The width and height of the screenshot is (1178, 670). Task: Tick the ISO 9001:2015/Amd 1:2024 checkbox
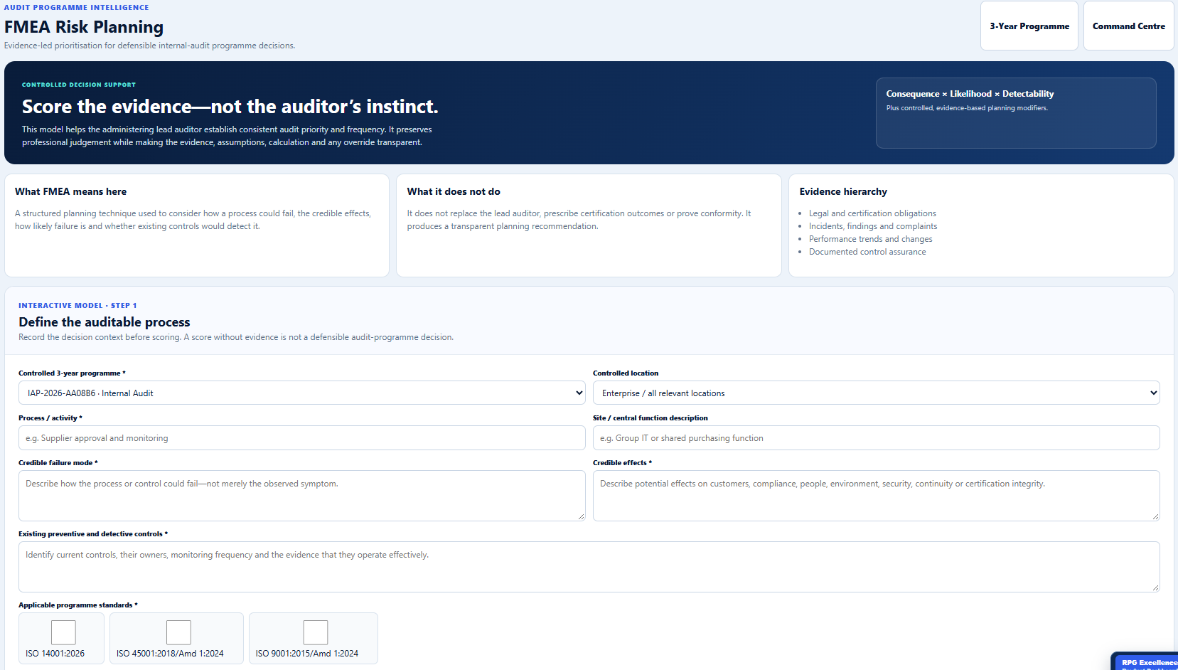316,632
